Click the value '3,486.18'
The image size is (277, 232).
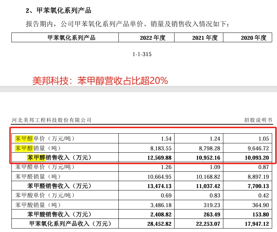161,205
